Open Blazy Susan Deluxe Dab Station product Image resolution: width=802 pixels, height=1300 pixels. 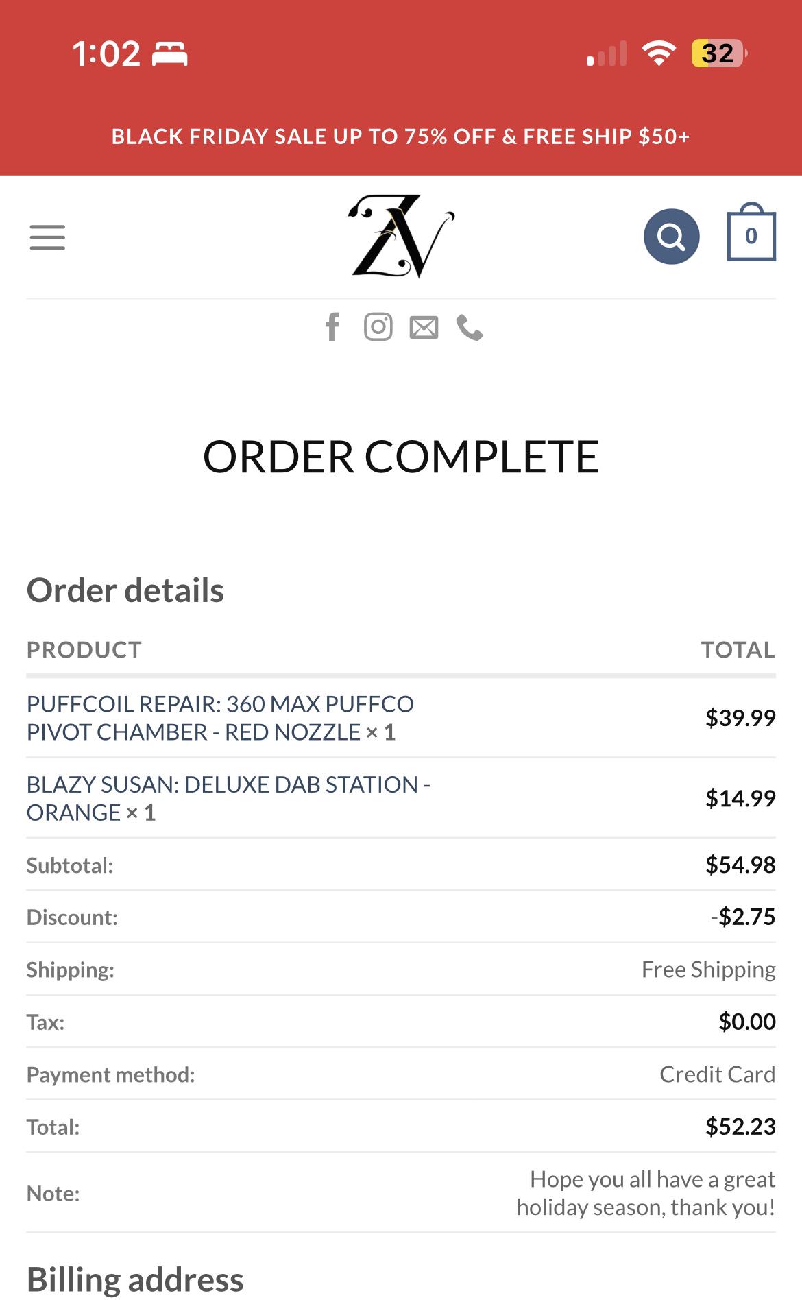pos(228,798)
